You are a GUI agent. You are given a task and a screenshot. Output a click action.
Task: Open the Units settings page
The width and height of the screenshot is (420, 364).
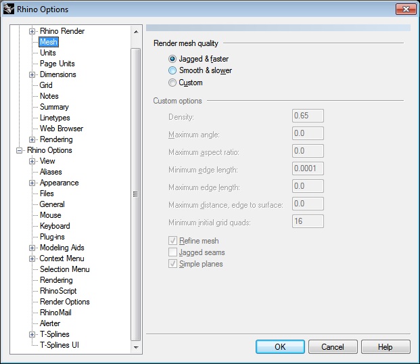pyautogui.click(x=48, y=53)
